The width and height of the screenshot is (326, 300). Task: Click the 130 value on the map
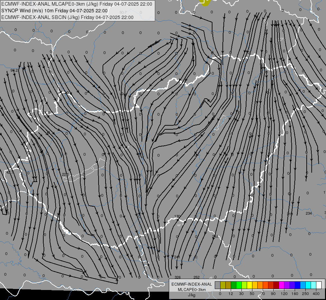click(x=177, y=217)
